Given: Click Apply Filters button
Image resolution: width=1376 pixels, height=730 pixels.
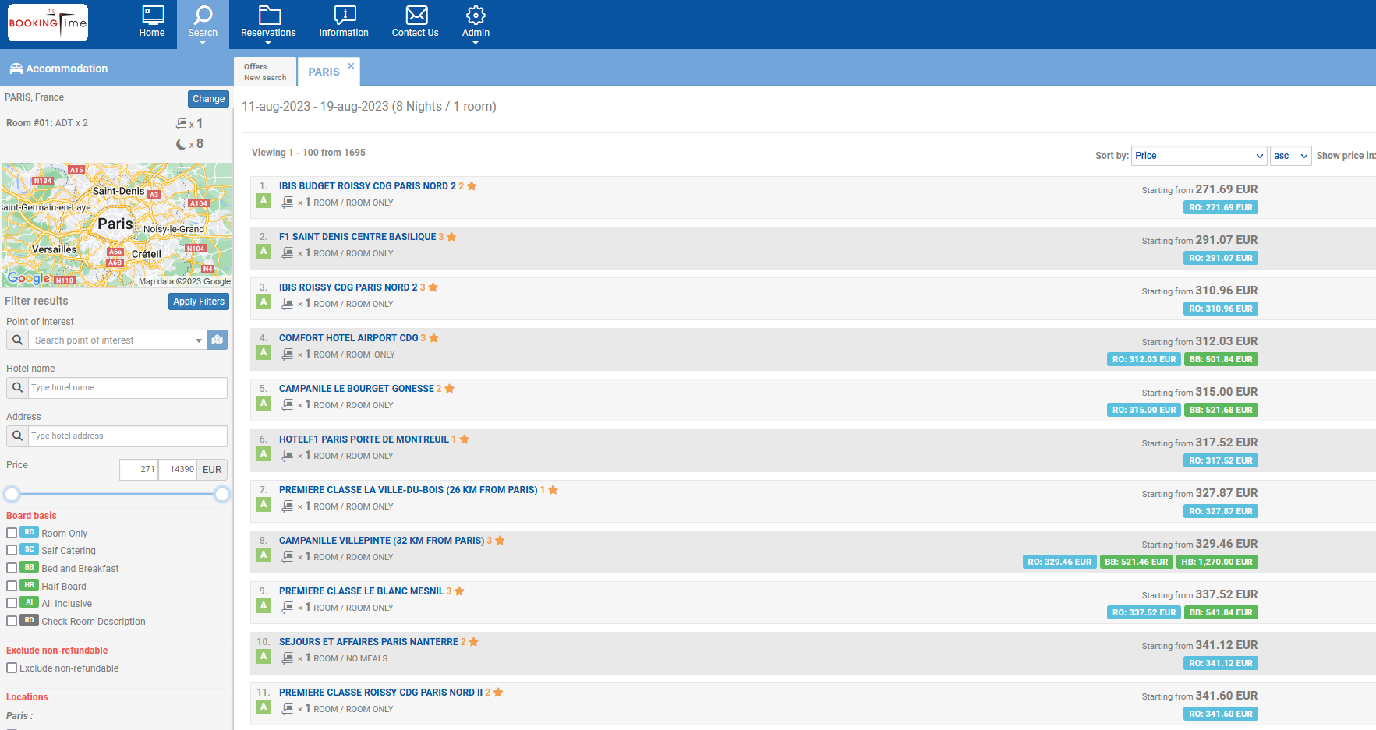Looking at the screenshot, I should pyautogui.click(x=199, y=302).
